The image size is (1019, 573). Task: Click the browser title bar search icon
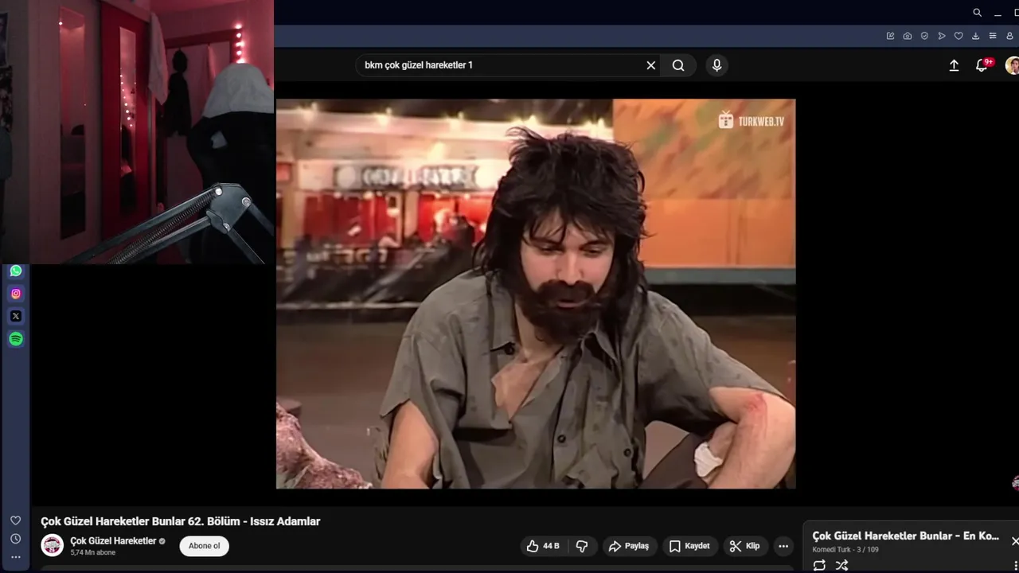(977, 13)
